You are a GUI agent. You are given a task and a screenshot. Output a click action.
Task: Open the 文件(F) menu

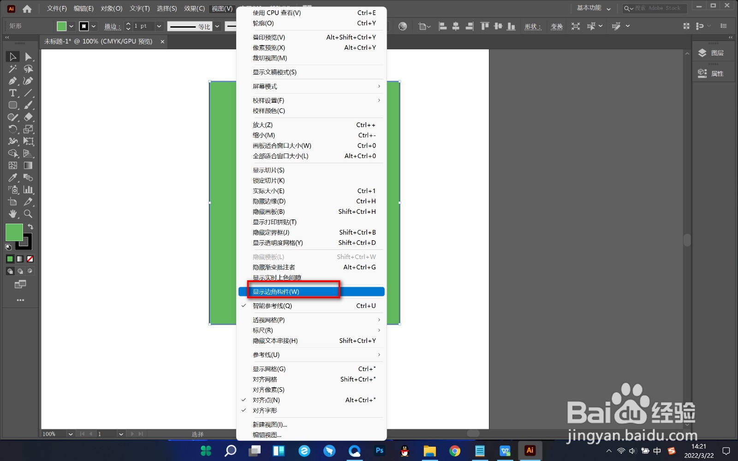57,8
